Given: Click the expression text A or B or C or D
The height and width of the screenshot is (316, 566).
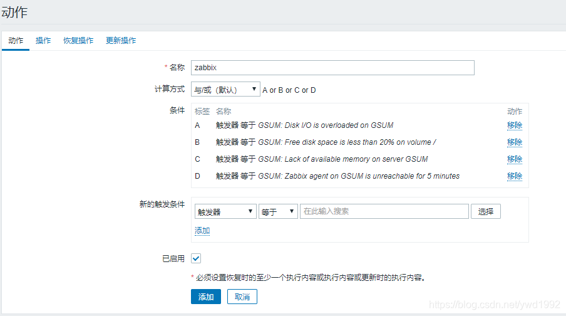Looking at the screenshot, I should tap(289, 90).
